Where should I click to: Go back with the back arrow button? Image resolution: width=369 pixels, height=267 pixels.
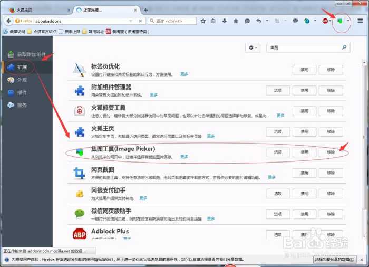9,21
